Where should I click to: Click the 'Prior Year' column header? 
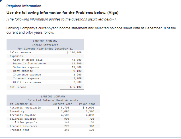pyautogui.click(x=87, y=104)
